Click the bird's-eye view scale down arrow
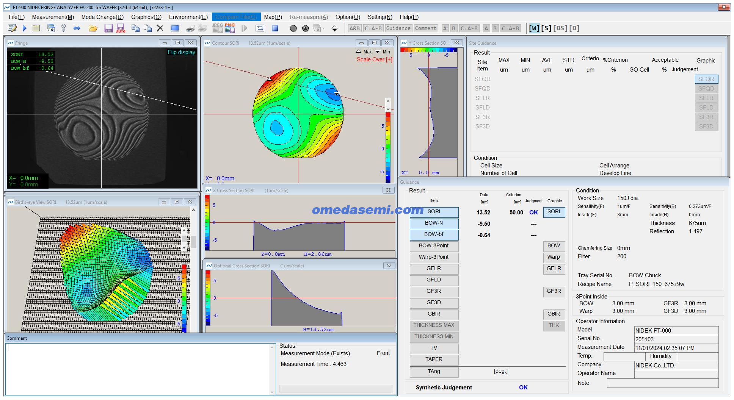This screenshot has height=400, width=734. tap(184, 247)
